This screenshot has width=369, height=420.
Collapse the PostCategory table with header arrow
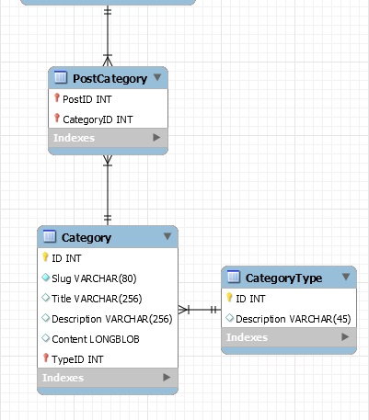point(157,77)
